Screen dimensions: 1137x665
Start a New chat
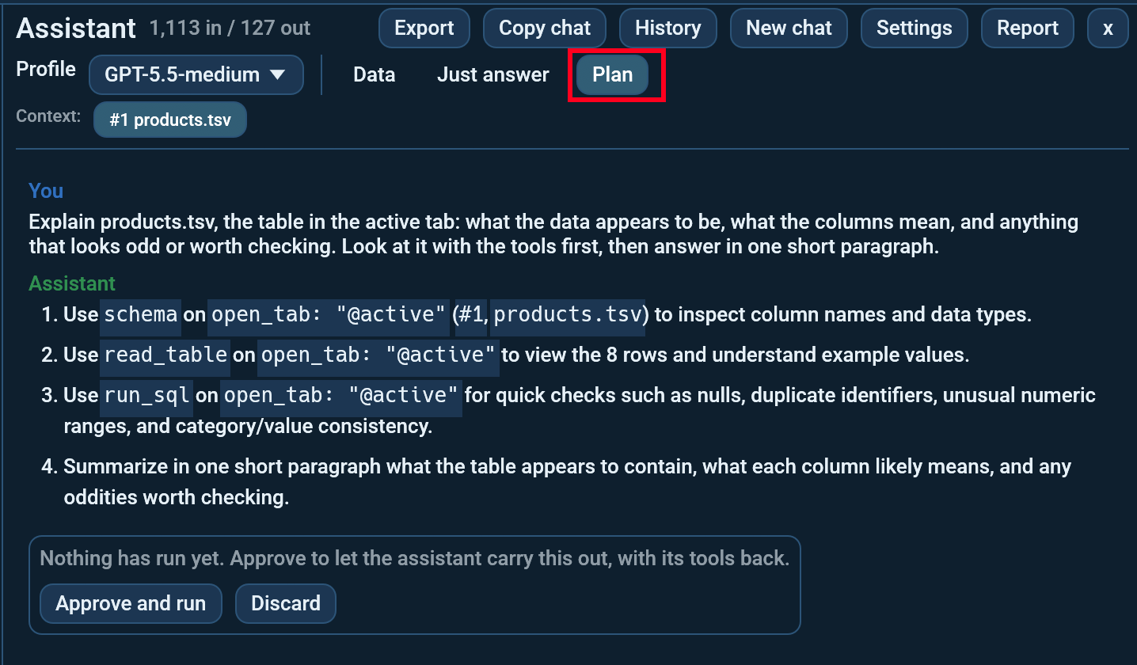tap(789, 28)
